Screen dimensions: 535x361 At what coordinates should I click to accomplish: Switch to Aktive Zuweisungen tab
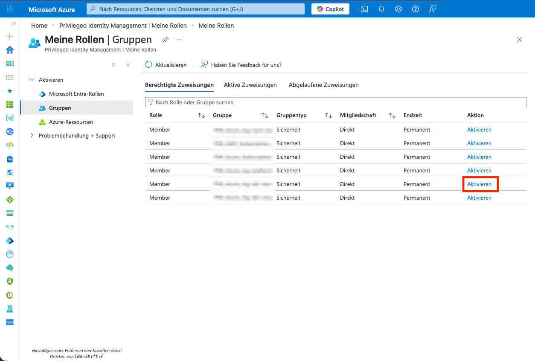250,85
